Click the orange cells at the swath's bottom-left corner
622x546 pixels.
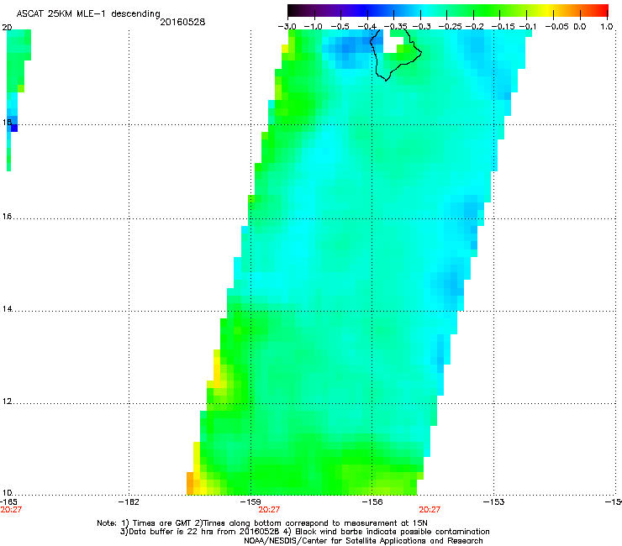pyautogui.click(x=190, y=483)
